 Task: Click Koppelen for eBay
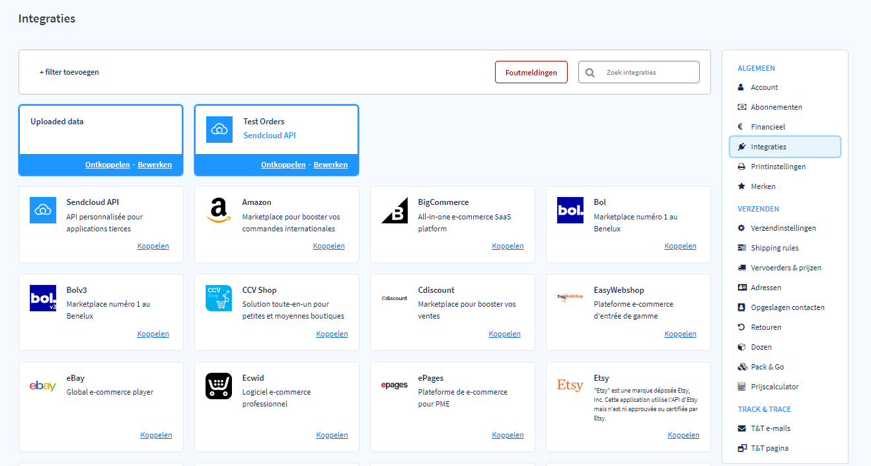(x=157, y=435)
